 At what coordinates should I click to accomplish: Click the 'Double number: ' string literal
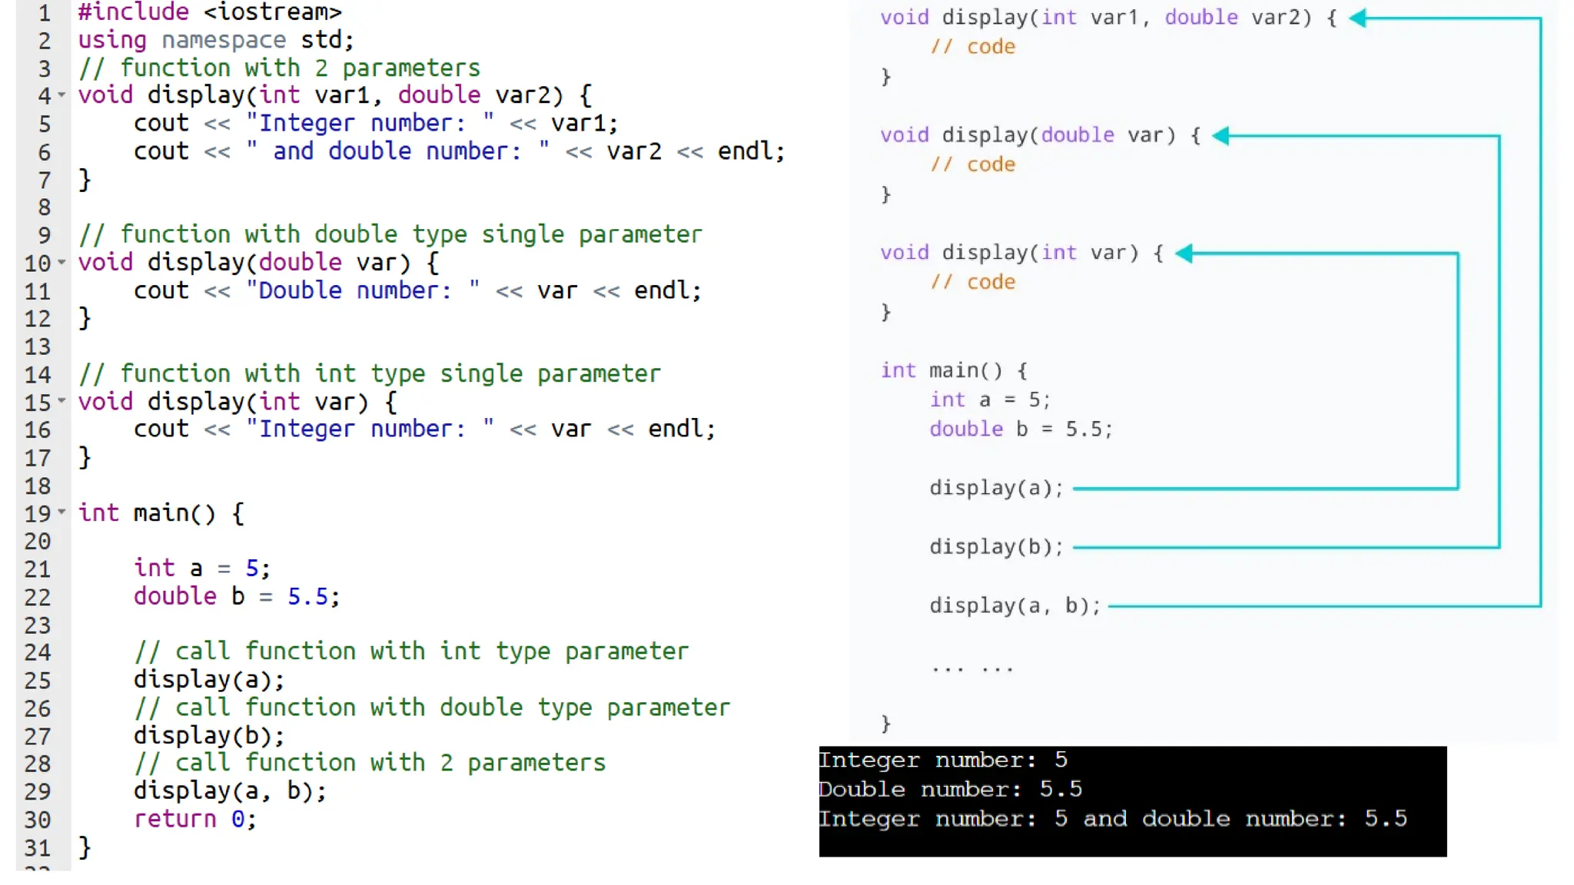(362, 291)
